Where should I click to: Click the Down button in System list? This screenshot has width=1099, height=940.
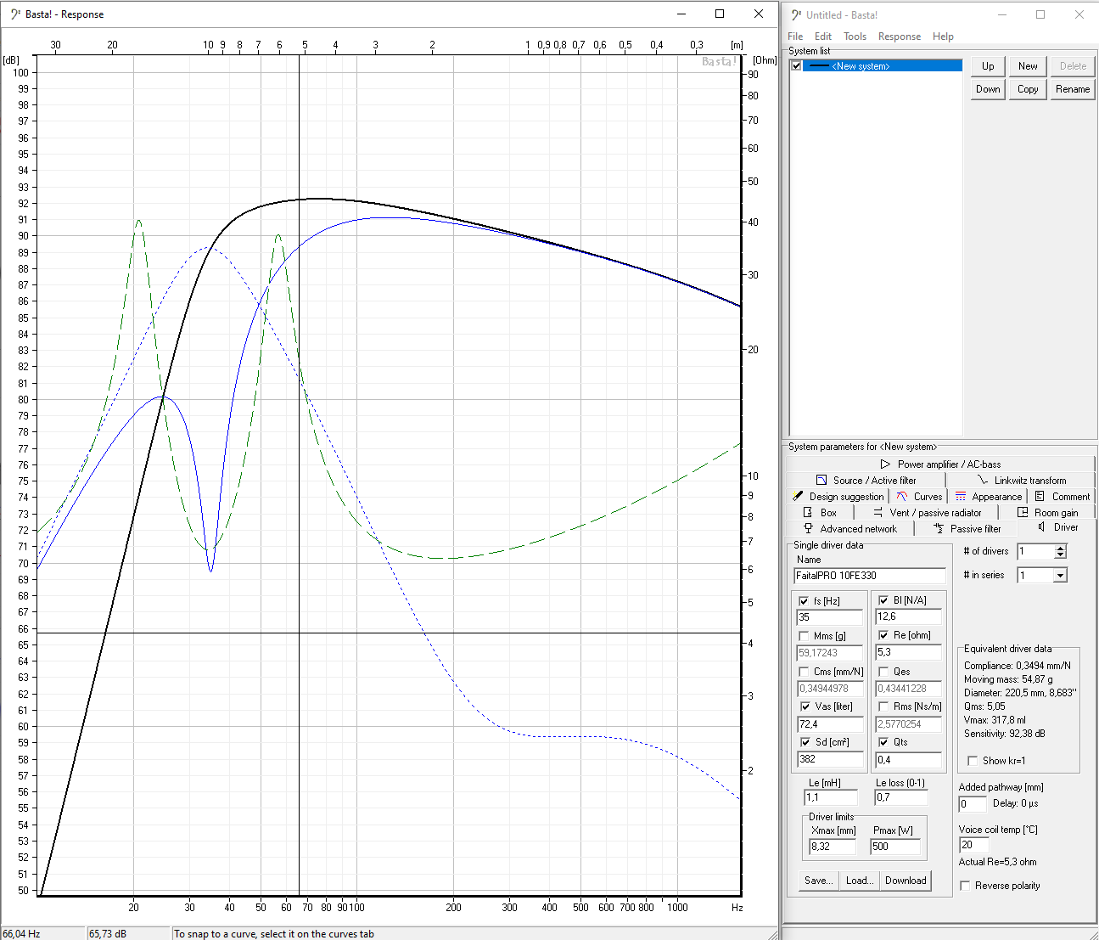coord(988,89)
